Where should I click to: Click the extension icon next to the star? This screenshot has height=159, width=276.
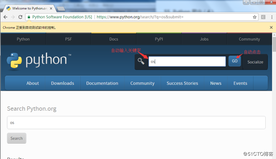coord(263,17)
